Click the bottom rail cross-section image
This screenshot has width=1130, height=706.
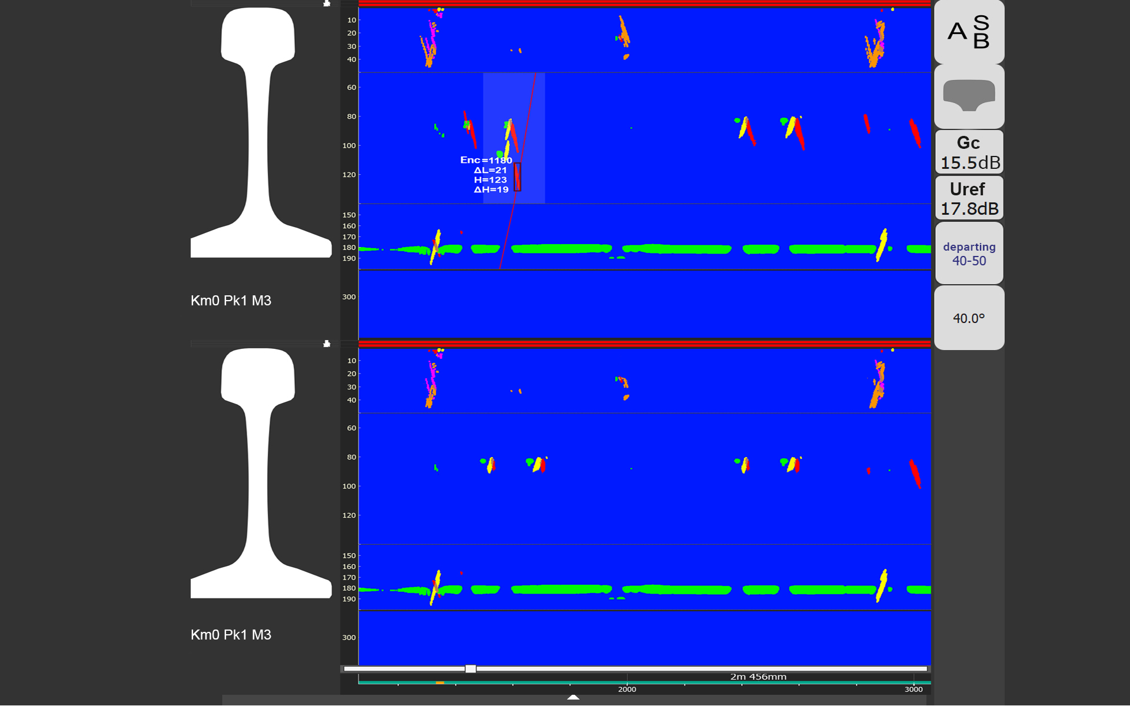coord(261,473)
